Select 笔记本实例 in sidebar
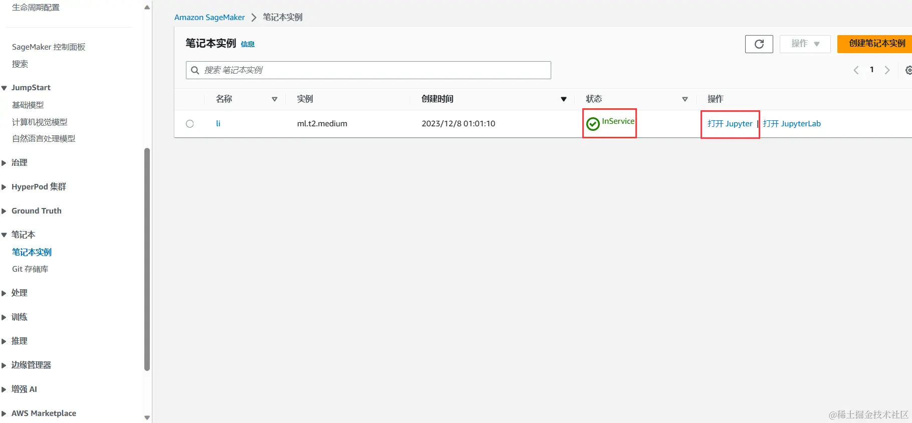Viewport: 912px width, 423px height. point(32,252)
